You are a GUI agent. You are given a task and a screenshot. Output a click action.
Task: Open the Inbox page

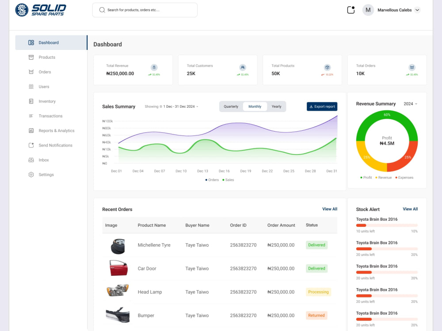51,160
